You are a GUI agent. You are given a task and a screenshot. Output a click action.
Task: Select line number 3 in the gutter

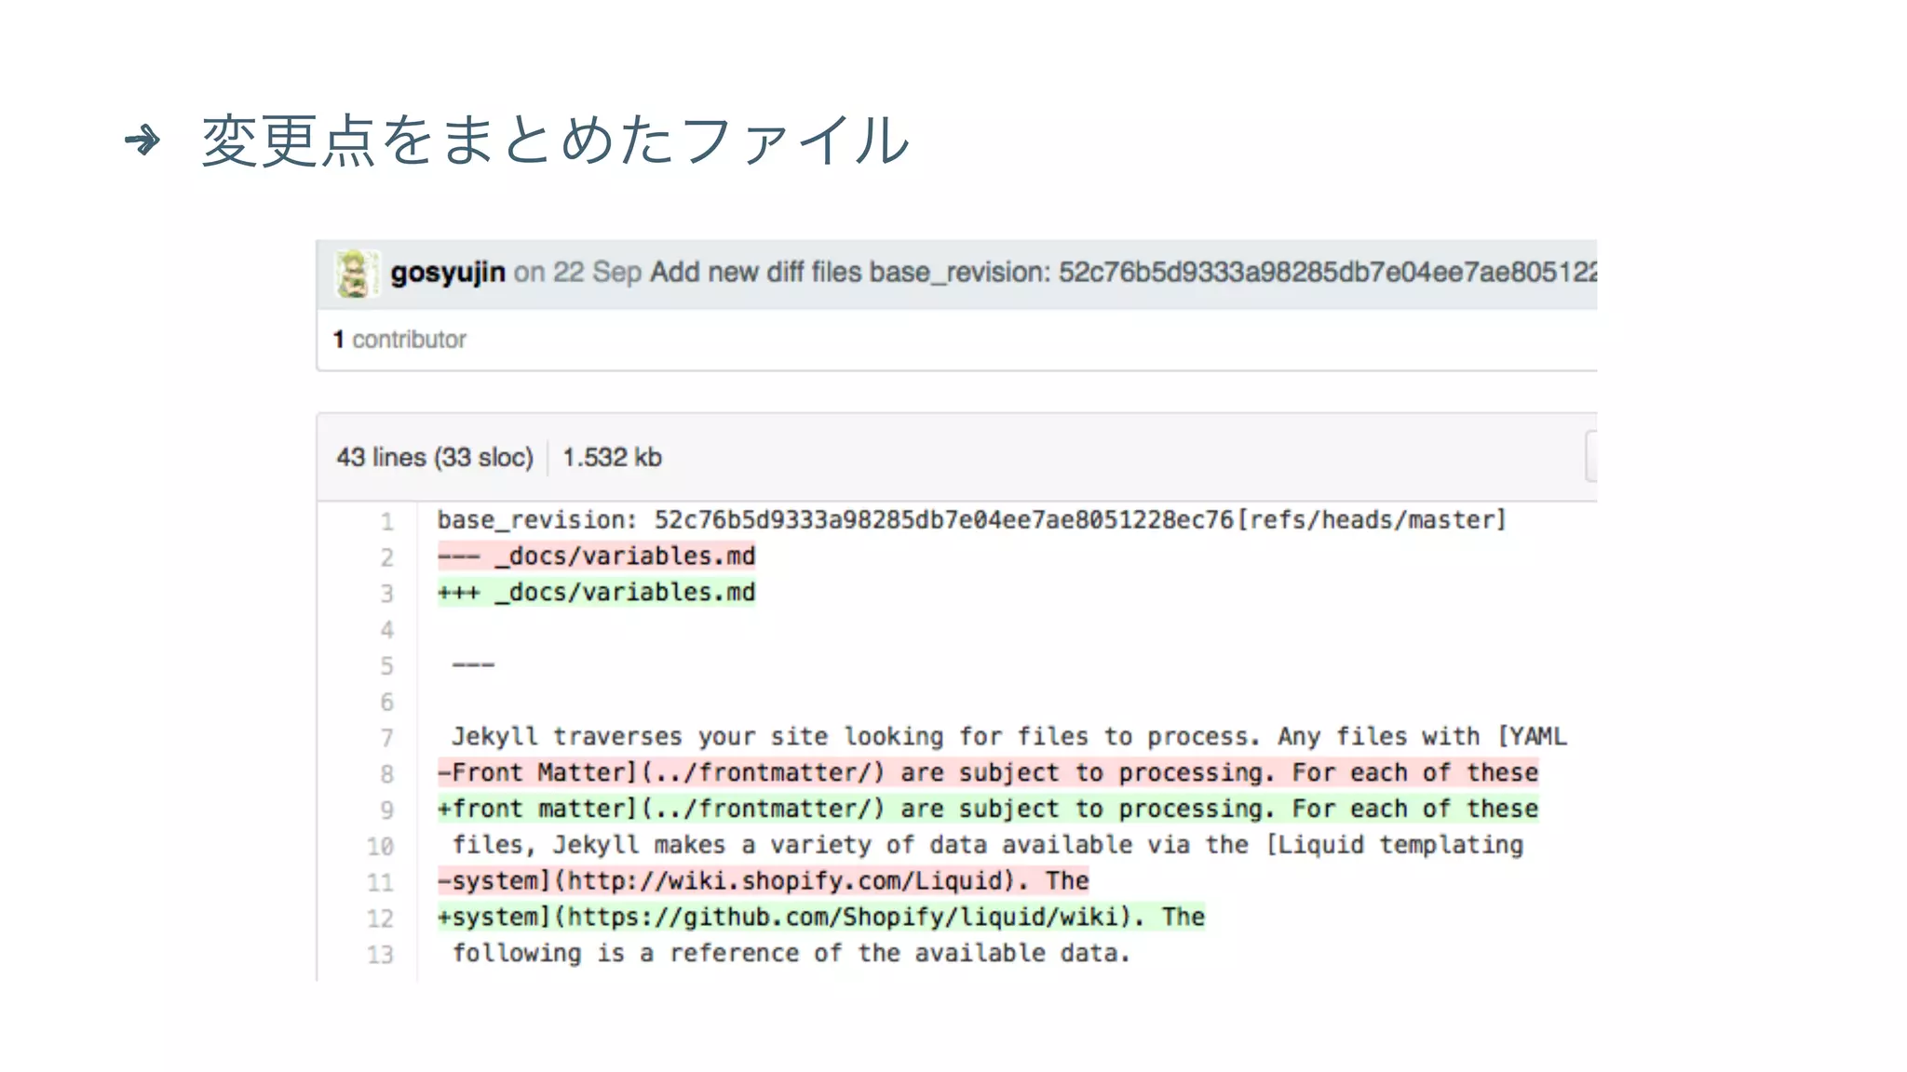(386, 594)
